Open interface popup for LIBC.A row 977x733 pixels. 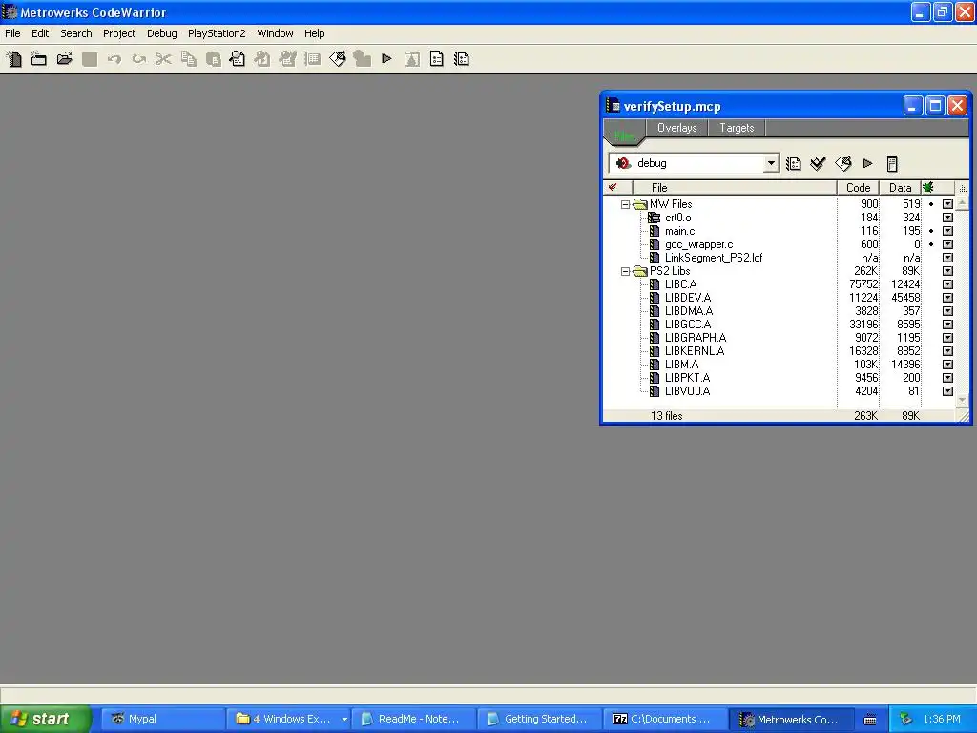coord(947,284)
